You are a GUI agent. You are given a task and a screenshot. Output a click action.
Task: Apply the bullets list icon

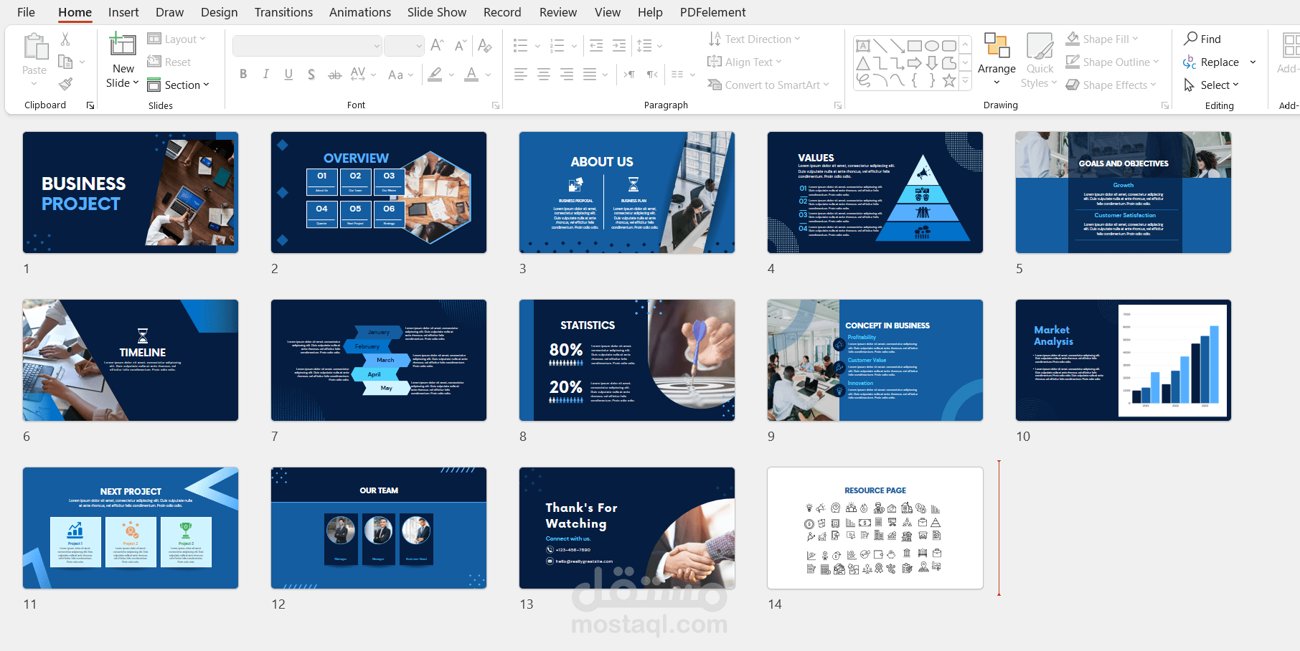pos(521,46)
